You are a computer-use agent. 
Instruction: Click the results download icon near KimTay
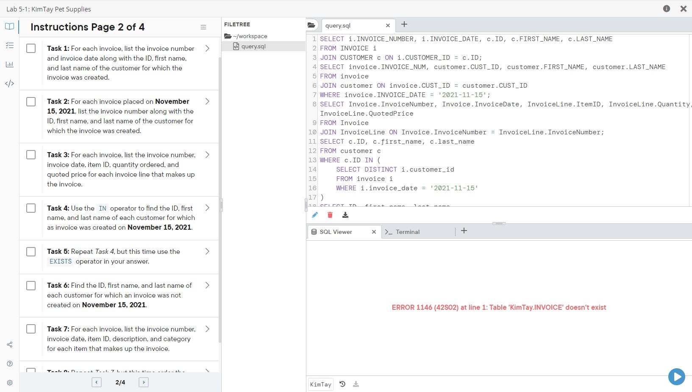(356, 384)
